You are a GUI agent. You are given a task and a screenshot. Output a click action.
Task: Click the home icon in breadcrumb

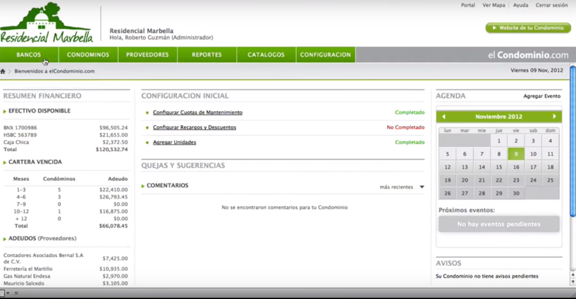pos(3,71)
